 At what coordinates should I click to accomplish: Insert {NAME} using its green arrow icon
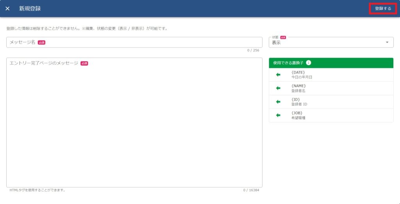click(278, 88)
